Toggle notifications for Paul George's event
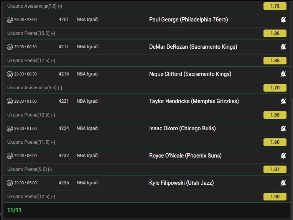 pyautogui.click(x=283, y=20)
